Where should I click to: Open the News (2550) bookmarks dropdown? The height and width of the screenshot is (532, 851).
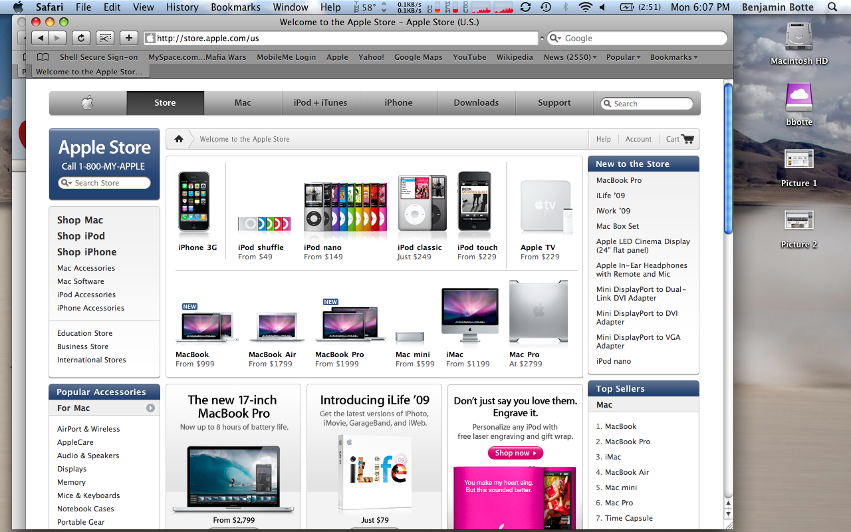click(570, 57)
